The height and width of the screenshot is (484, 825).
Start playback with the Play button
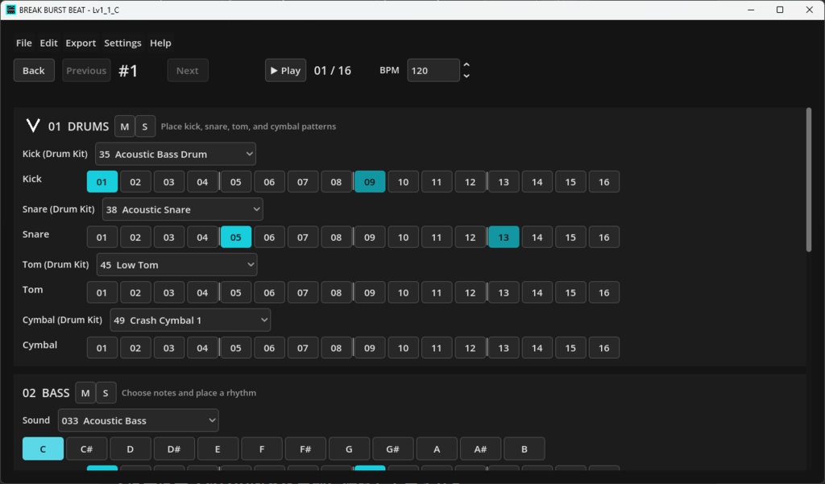coord(286,71)
